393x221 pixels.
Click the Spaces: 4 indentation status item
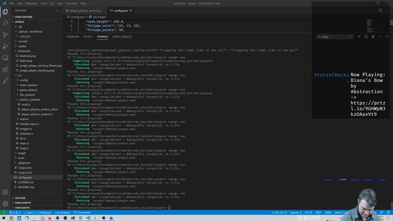coord(296,212)
